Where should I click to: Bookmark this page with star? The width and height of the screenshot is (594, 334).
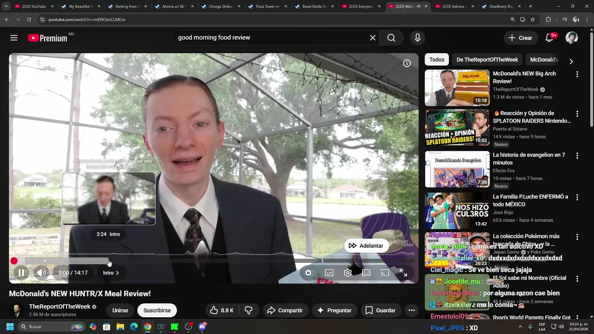(533, 19)
